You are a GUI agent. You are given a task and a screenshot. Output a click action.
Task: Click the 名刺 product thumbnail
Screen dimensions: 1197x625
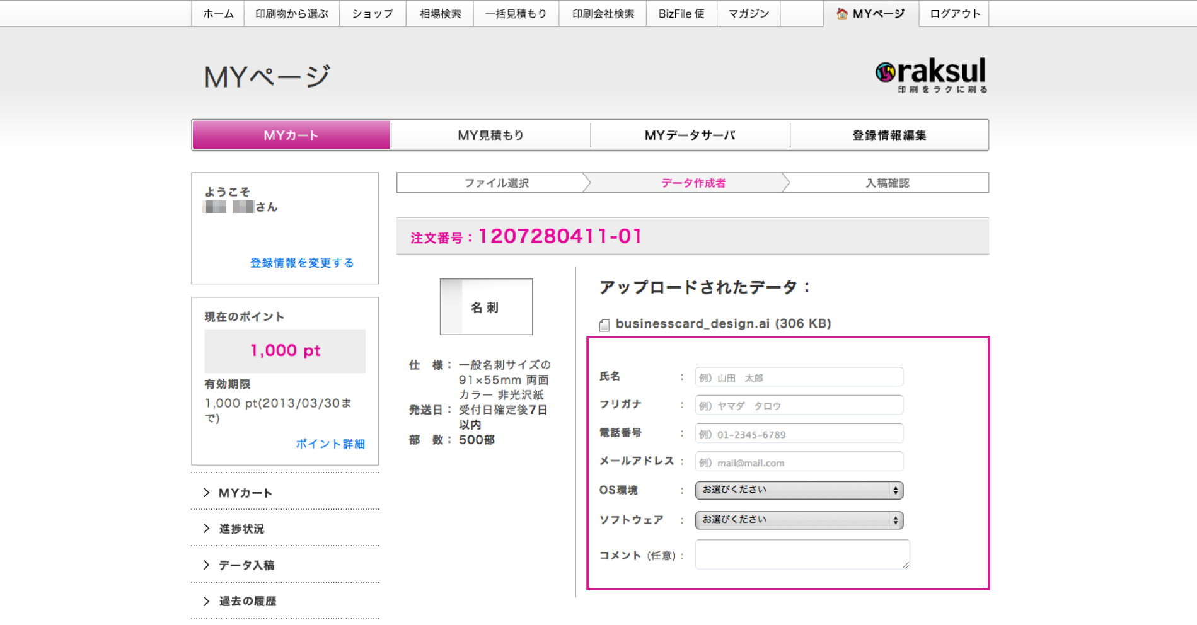click(x=485, y=307)
